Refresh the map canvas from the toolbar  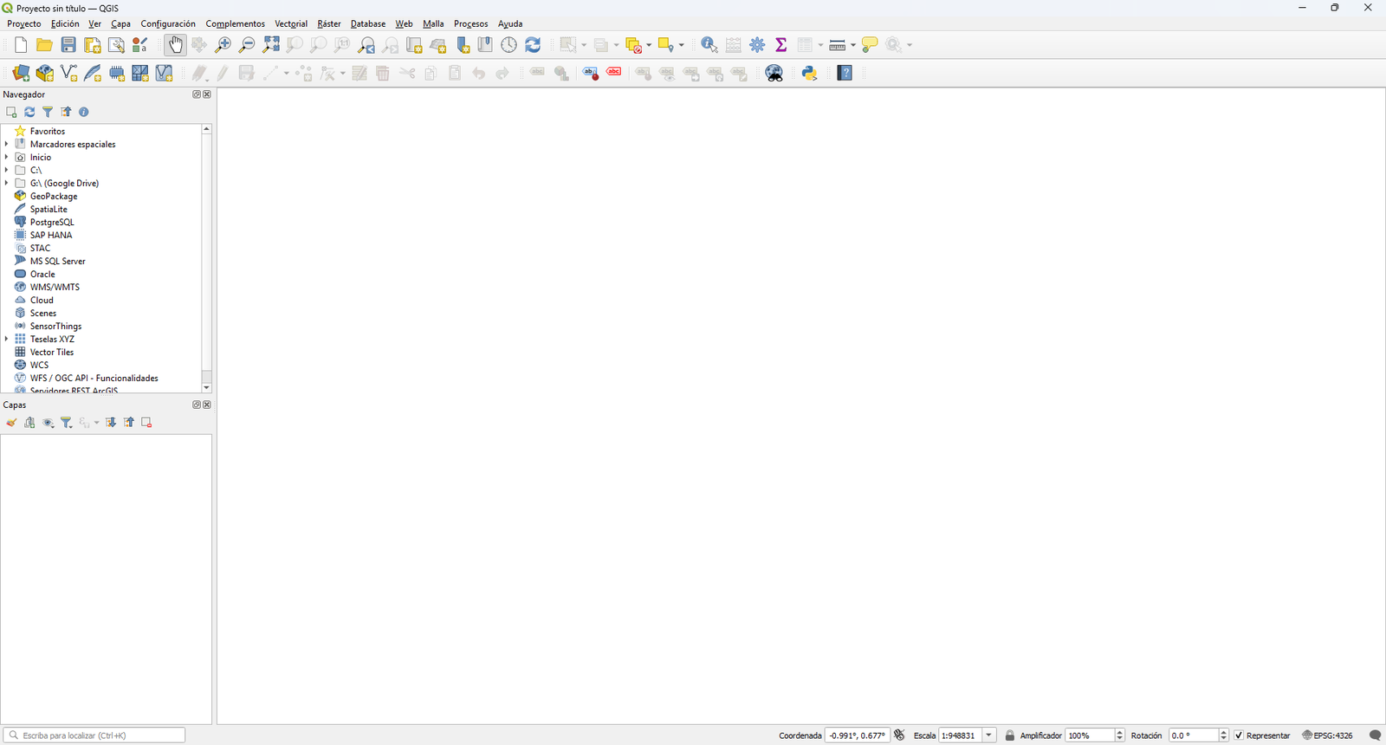tap(533, 45)
